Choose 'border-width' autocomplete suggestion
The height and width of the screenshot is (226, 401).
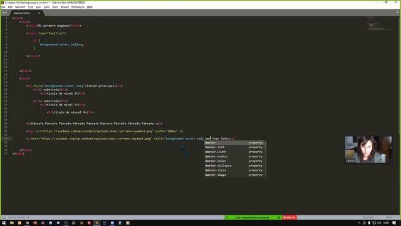click(x=234, y=152)
